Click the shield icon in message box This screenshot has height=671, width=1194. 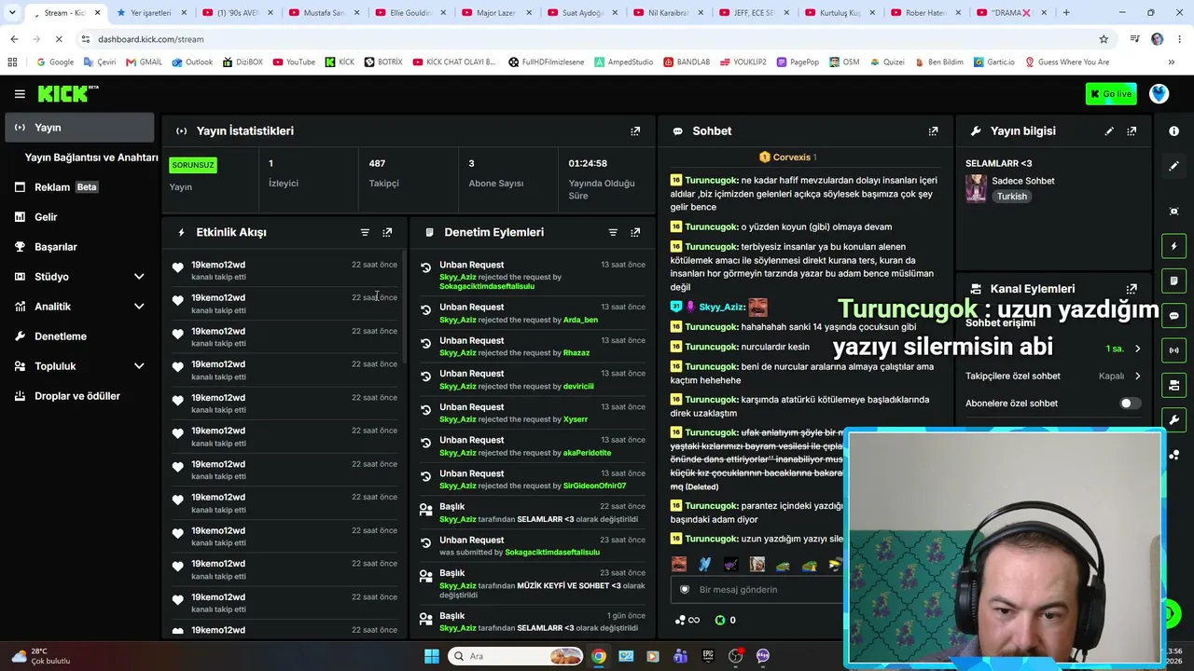click(685, 590)
